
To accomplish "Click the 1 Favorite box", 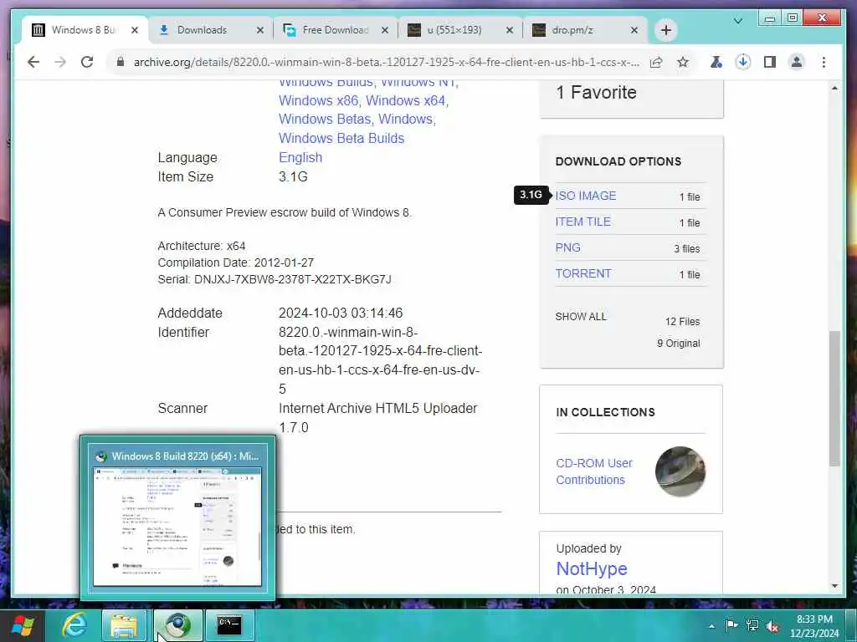I will [x=631, y=98].
